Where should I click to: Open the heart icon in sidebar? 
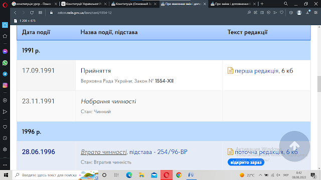click(x=5, y=127)
